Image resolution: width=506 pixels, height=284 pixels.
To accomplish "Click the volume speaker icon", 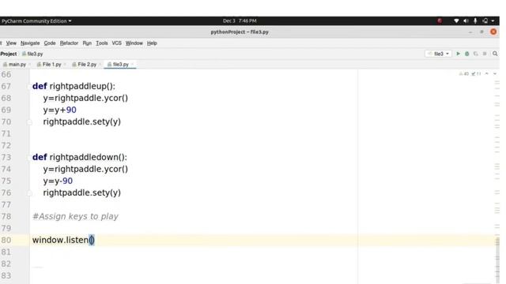I will (466, 21).
